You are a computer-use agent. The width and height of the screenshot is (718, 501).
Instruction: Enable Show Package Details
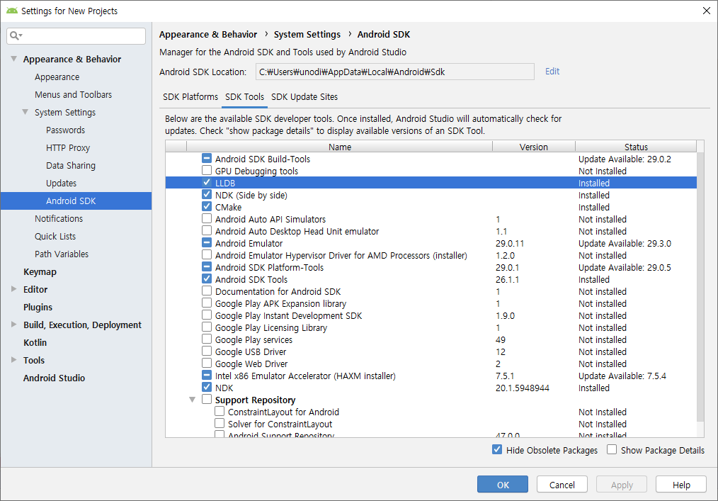pos(612,450)
